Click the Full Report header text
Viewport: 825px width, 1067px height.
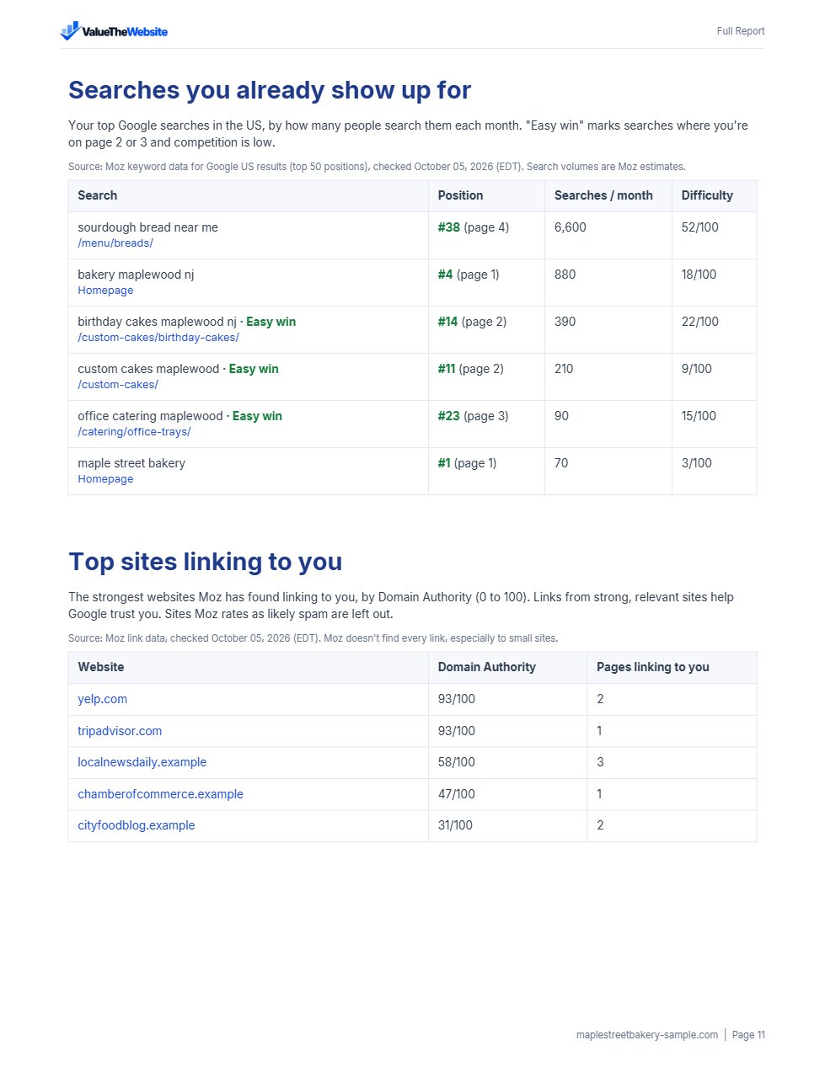741,31
